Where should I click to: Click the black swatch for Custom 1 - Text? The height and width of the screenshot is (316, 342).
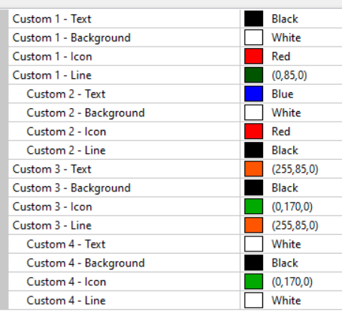[253, 19]
